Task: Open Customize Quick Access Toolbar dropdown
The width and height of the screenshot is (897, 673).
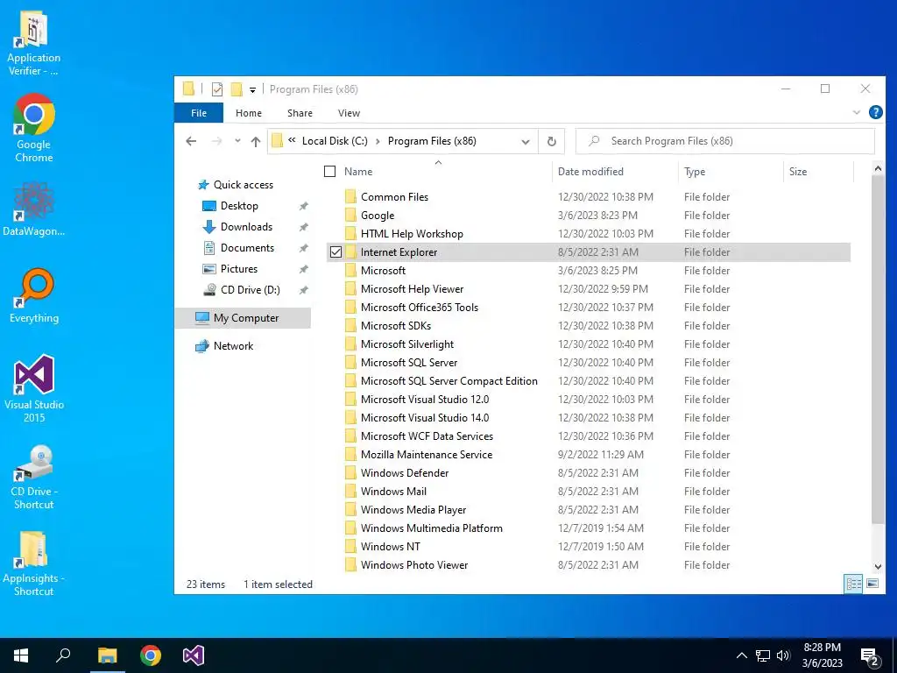Action: coord(252,90)
